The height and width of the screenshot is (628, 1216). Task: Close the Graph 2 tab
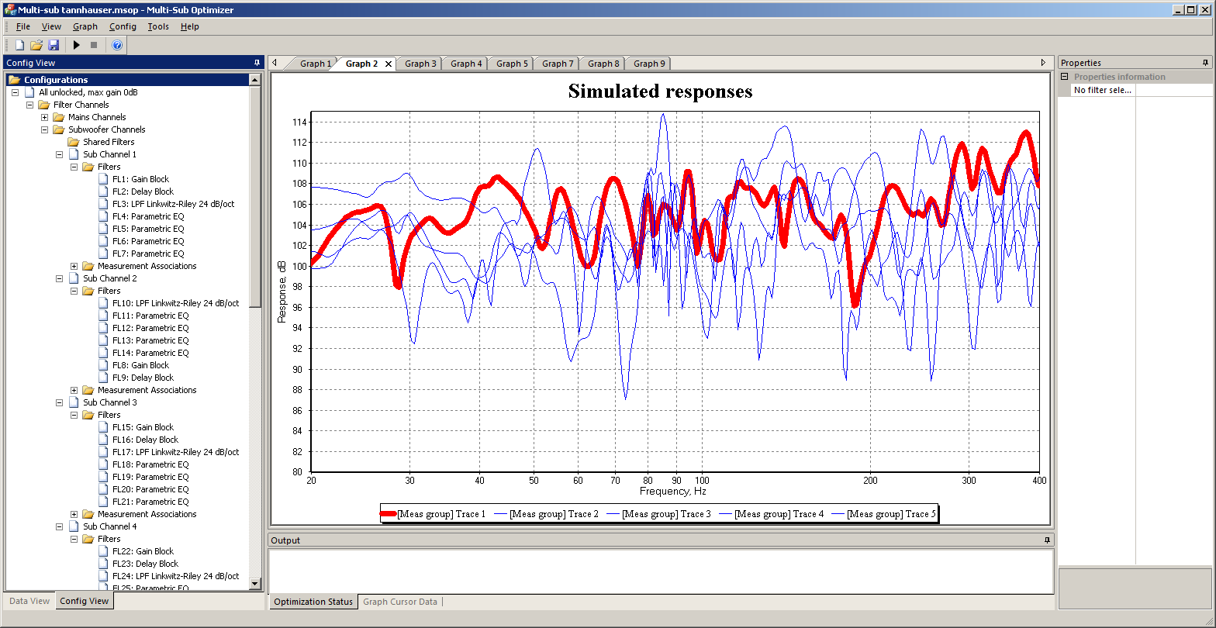pos(389,64)
